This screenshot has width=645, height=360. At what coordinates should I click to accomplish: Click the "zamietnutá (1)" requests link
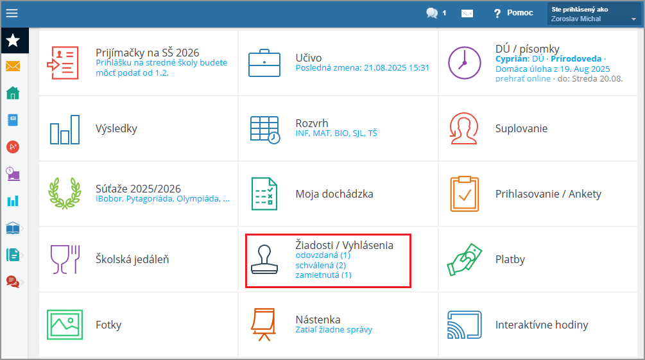point(323,275)
